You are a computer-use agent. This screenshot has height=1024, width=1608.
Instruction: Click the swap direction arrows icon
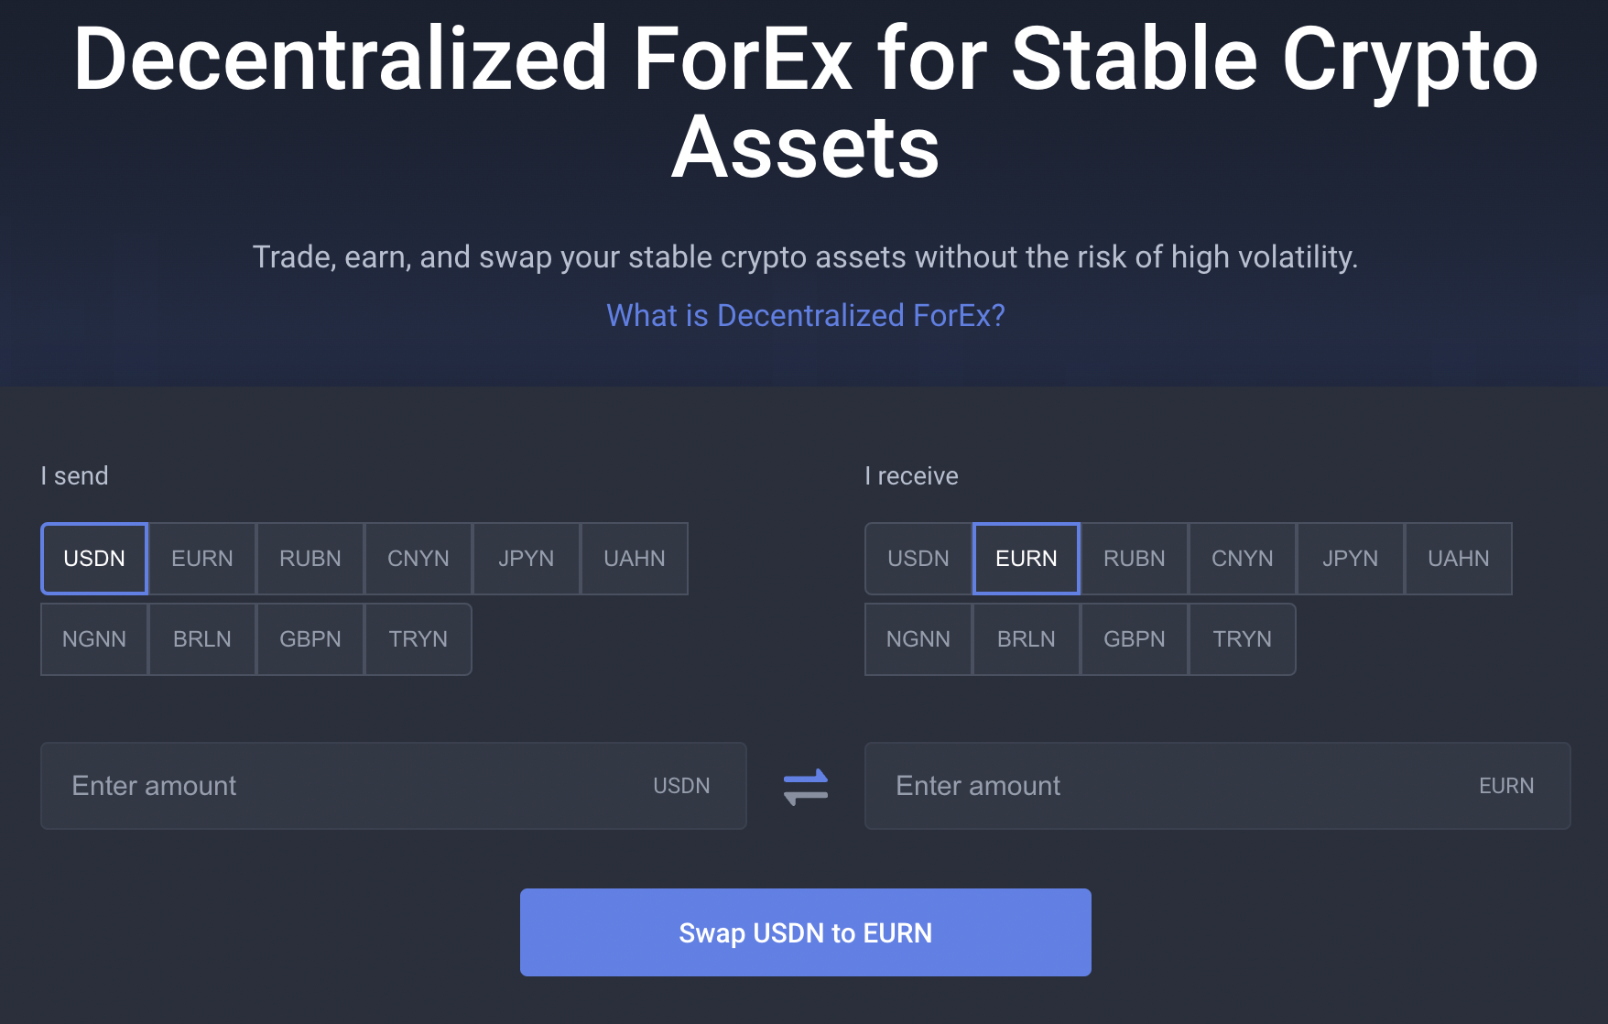[806, 787]
